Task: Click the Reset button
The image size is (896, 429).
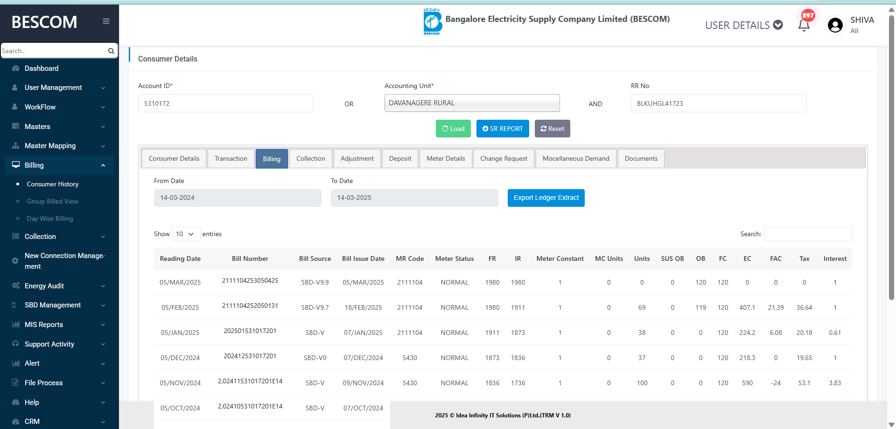Action: (553, 129)
